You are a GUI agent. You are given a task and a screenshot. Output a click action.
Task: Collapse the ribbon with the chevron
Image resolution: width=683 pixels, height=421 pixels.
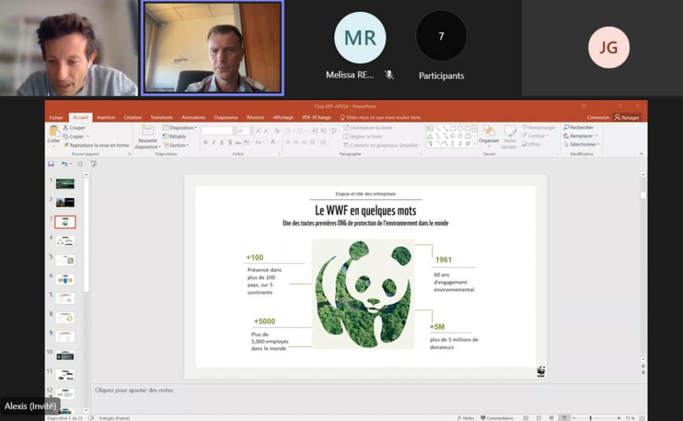point(641,154)
